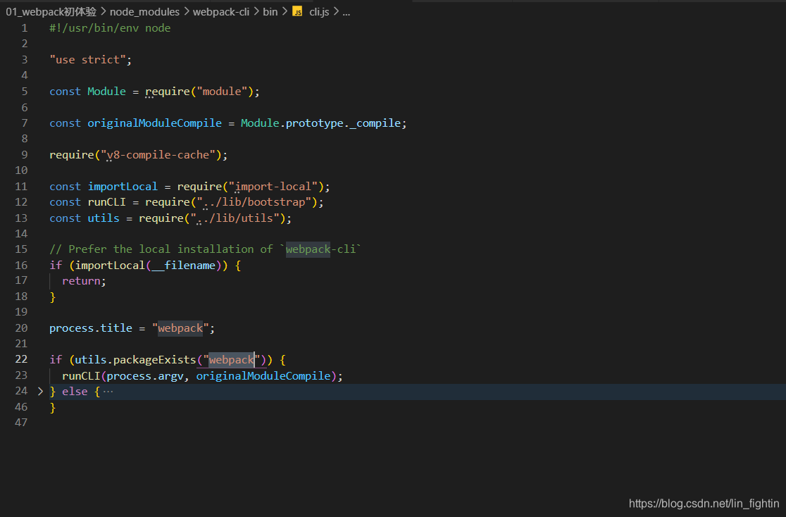This screenshot has width=786, height=517.
Task: Click the "use strict" string
Action: point(88,60)
